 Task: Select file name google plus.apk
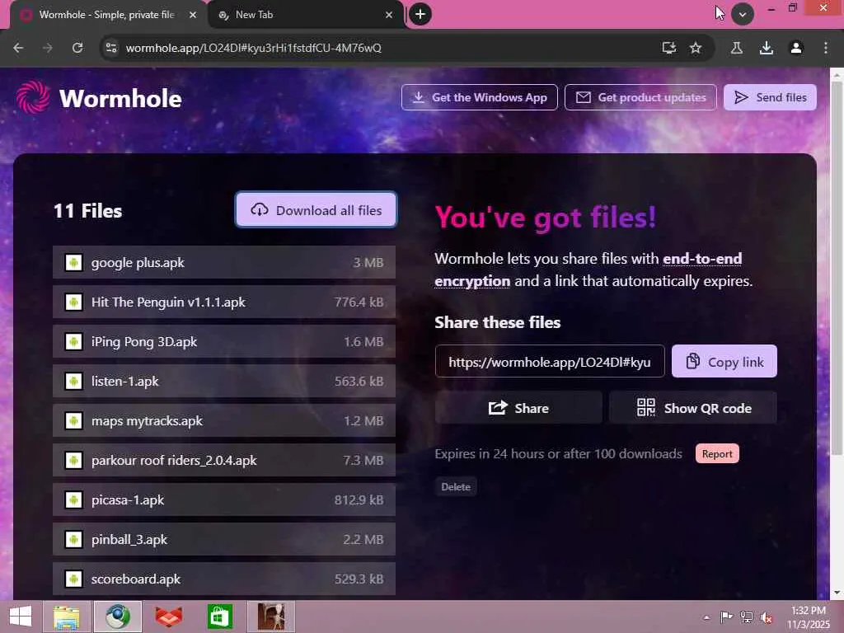coord(138,263)
